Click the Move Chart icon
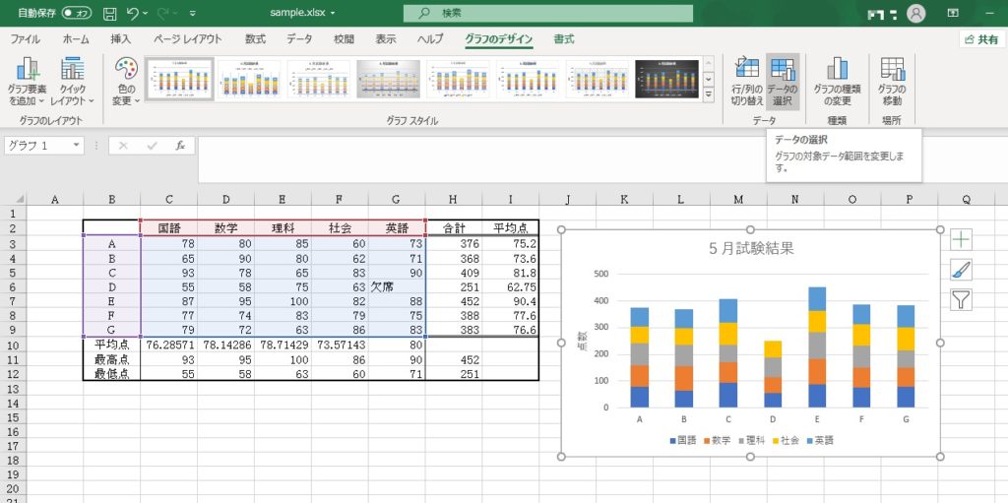 click(892, 69)
